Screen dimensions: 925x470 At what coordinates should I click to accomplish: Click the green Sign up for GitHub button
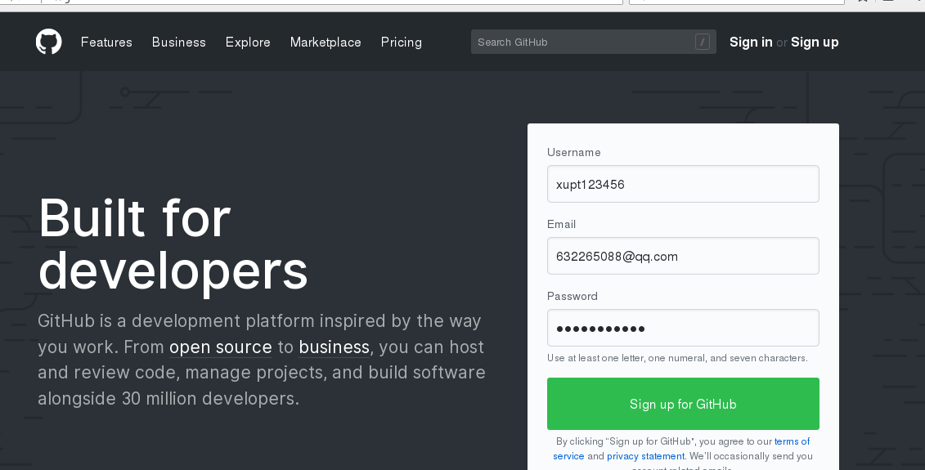[683, 404]
